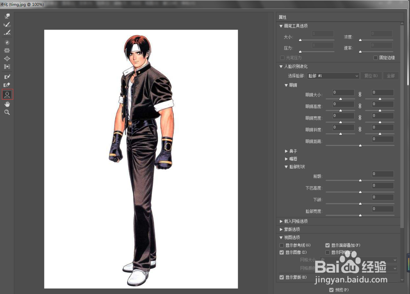Screen dimensions: 410x294
Task: Click the left 眼睛大小 value field
Action: [343, 92]
